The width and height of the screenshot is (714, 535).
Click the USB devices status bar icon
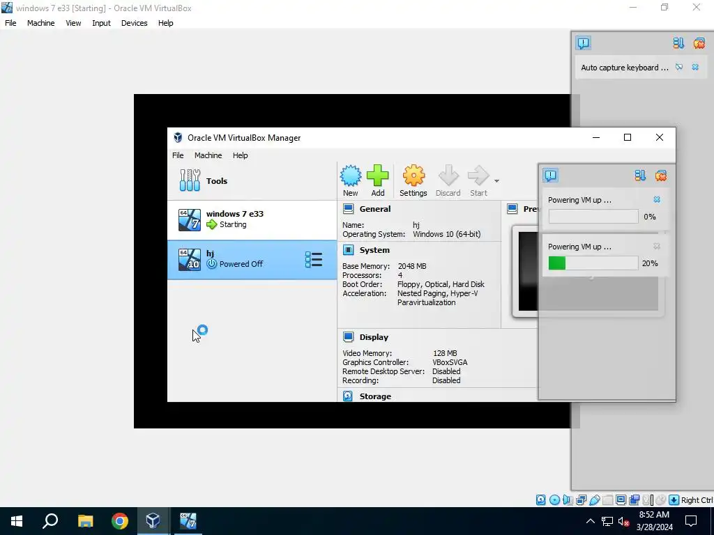coord(595,500)
